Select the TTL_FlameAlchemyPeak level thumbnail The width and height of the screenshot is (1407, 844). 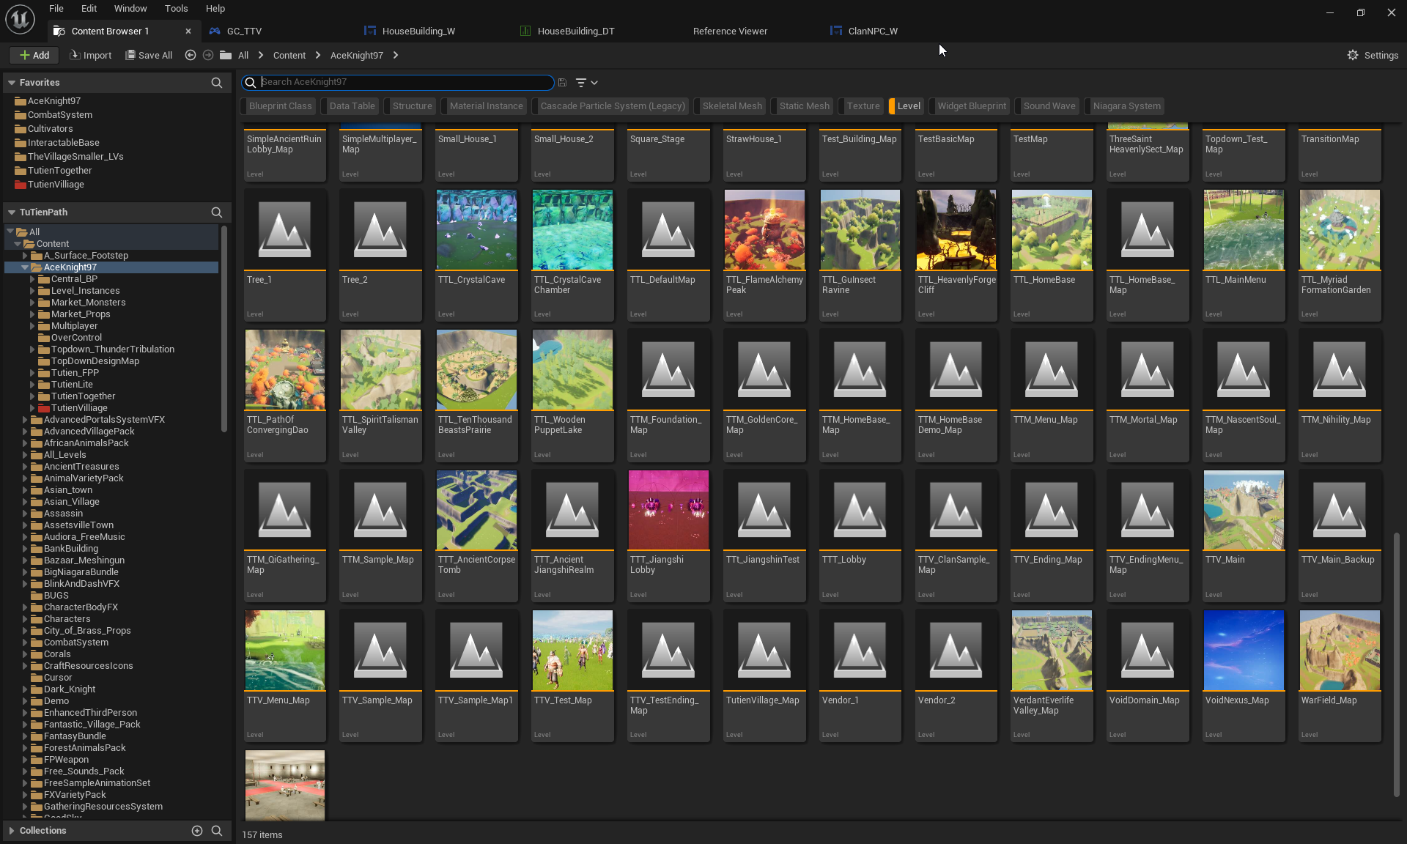coord(764,230)
